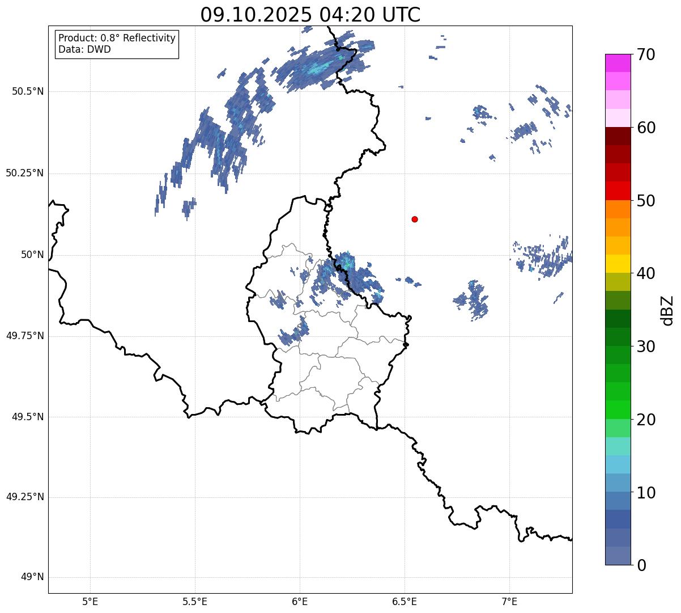This screenshot has height=613, width=681.
Task: Click the latitude label 49.75°N
Action: [x=25, y=336]
